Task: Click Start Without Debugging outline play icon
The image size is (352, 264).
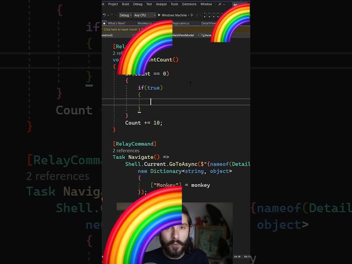Action: 192,15
